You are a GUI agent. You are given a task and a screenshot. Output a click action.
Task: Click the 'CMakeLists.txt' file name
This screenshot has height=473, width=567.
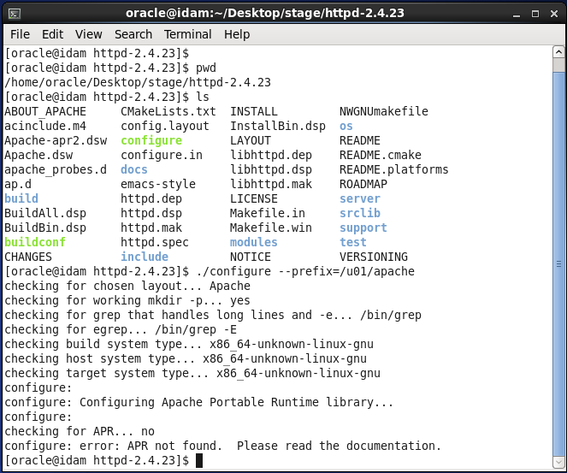coord(168,111)
